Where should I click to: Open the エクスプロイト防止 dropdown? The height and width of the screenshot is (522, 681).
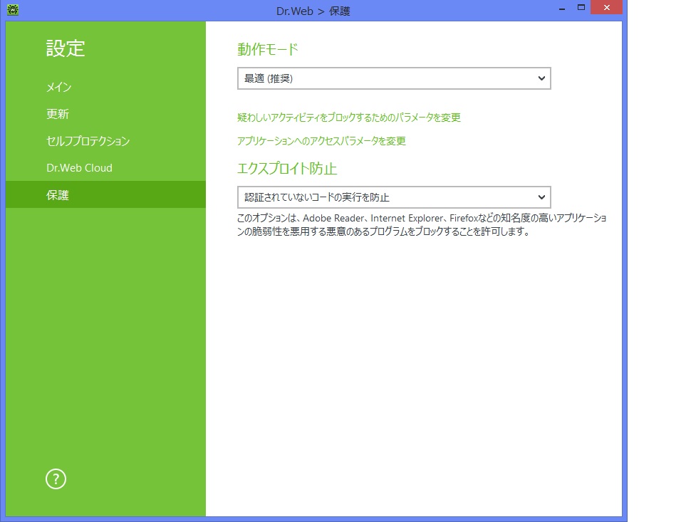[394, 197]
